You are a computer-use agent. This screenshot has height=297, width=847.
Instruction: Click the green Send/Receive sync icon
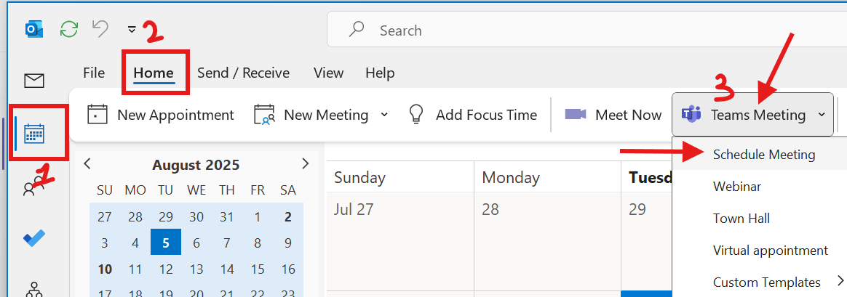[x=68, y=29]
